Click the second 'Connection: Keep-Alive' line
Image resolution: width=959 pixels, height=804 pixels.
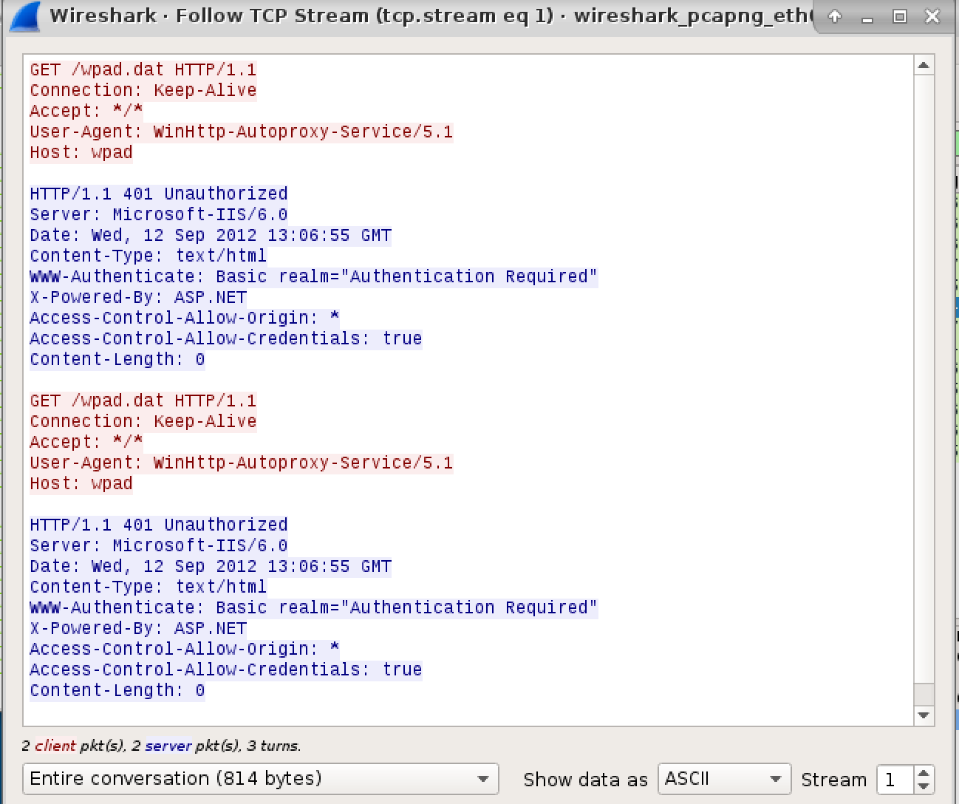point(143,421)
